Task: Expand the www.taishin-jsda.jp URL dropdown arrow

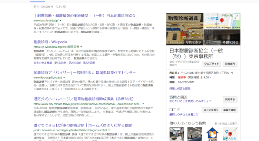Action: (60, 20)
